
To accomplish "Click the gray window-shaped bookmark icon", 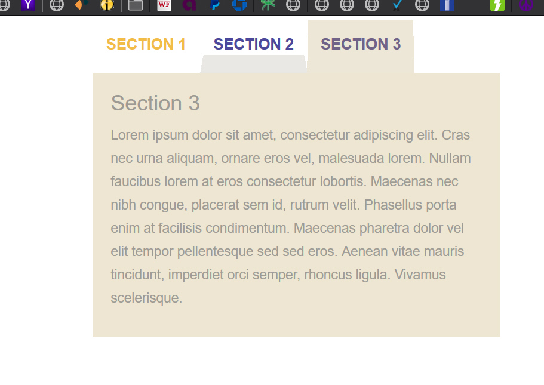I will pyautogui.click(x=136, y=5).
